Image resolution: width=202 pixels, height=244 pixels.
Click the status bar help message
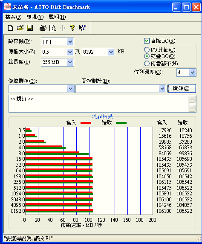click(28, 238)
